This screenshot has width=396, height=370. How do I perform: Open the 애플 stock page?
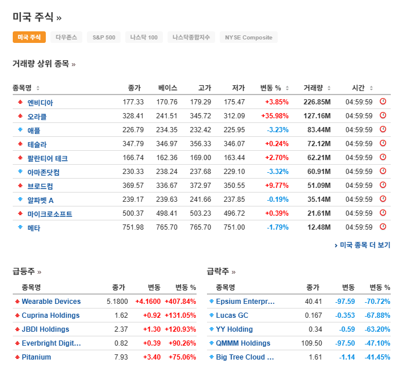pos(34,130)
